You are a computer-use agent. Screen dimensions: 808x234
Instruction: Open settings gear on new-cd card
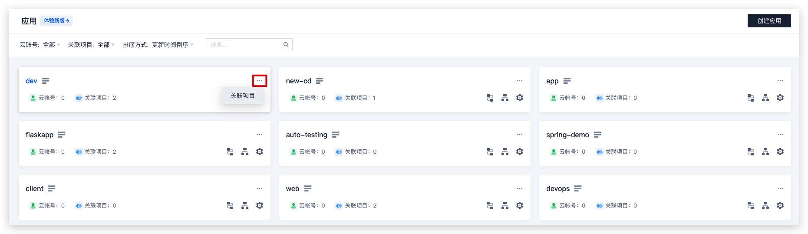(x=519, y=98)
